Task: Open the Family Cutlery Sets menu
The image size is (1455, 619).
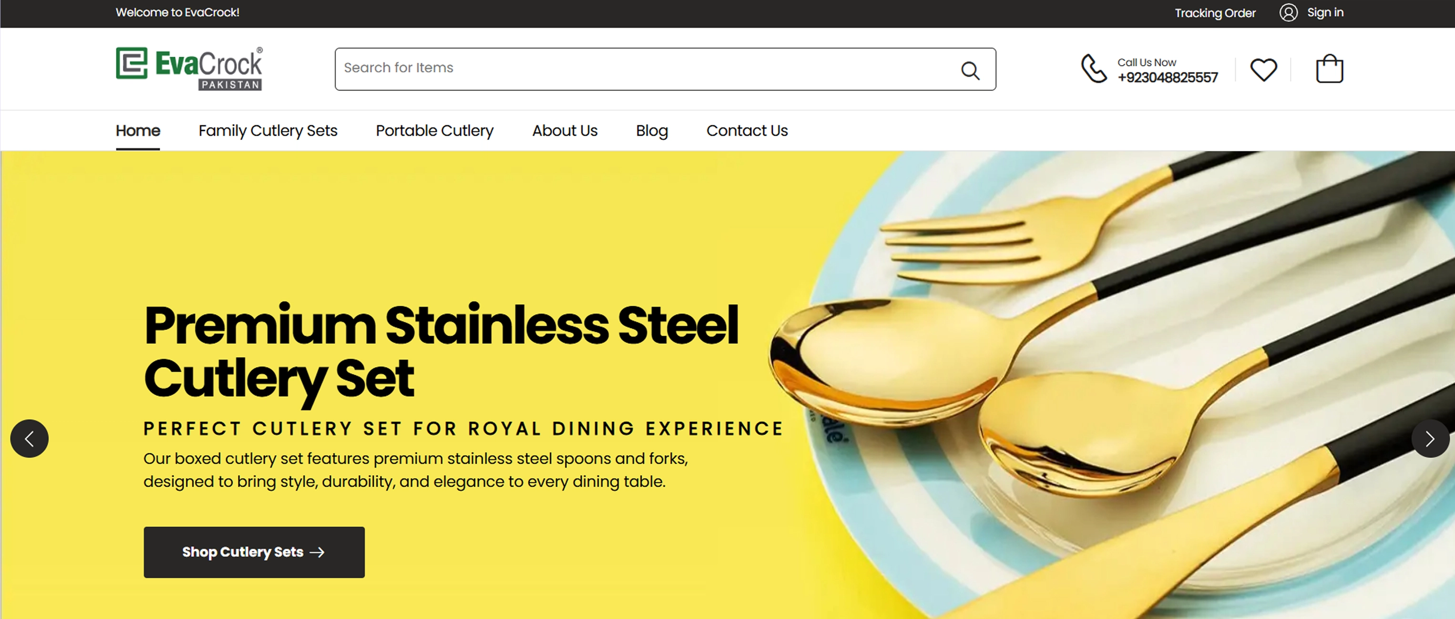Action: 268,130
